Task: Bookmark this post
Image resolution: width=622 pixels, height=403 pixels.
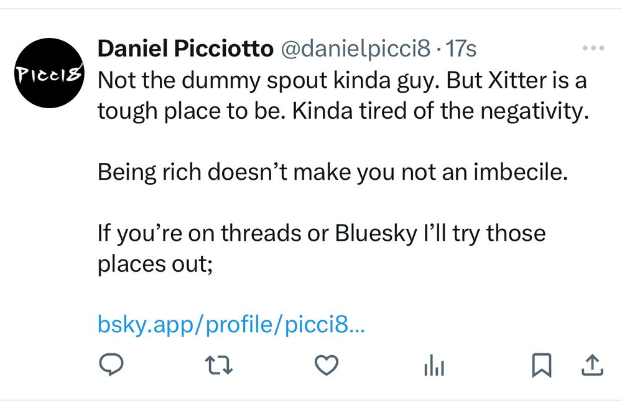Action: tap(542, 366)
